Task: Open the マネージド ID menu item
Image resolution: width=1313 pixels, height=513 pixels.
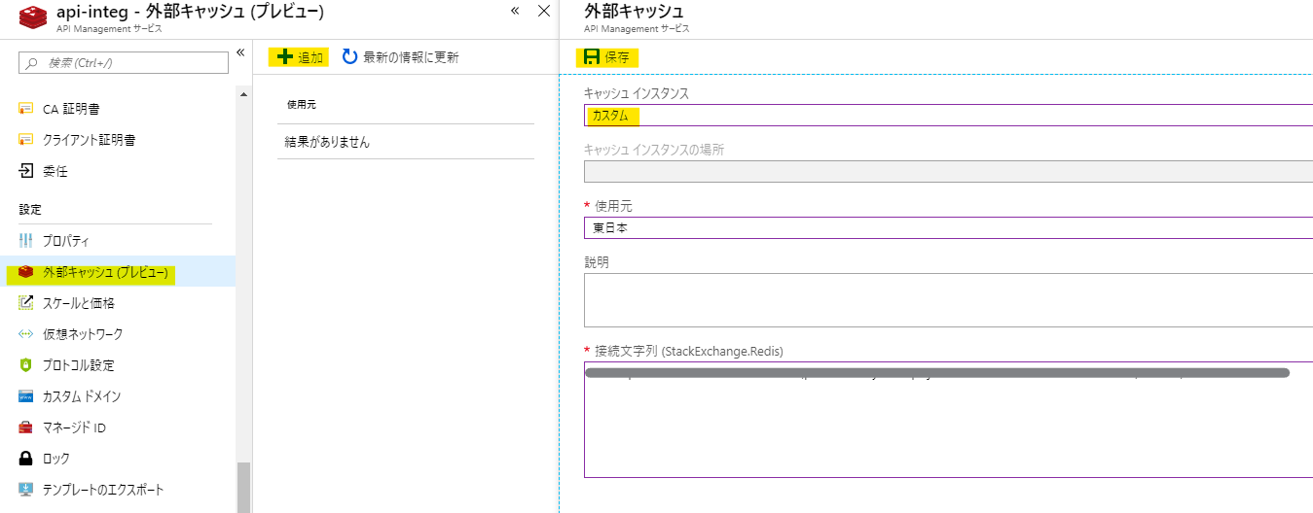Action: pos(74,427)
